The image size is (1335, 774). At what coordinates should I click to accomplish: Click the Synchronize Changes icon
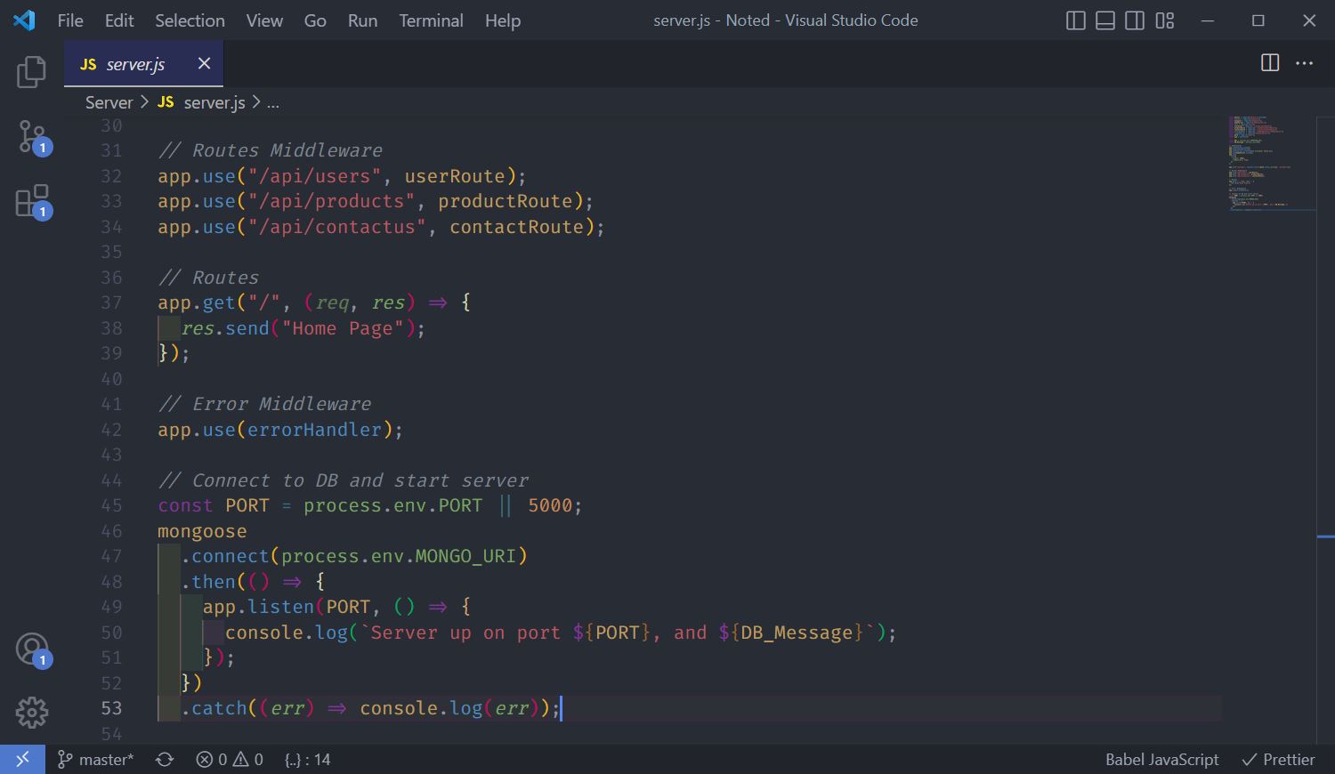click(165, 759)
